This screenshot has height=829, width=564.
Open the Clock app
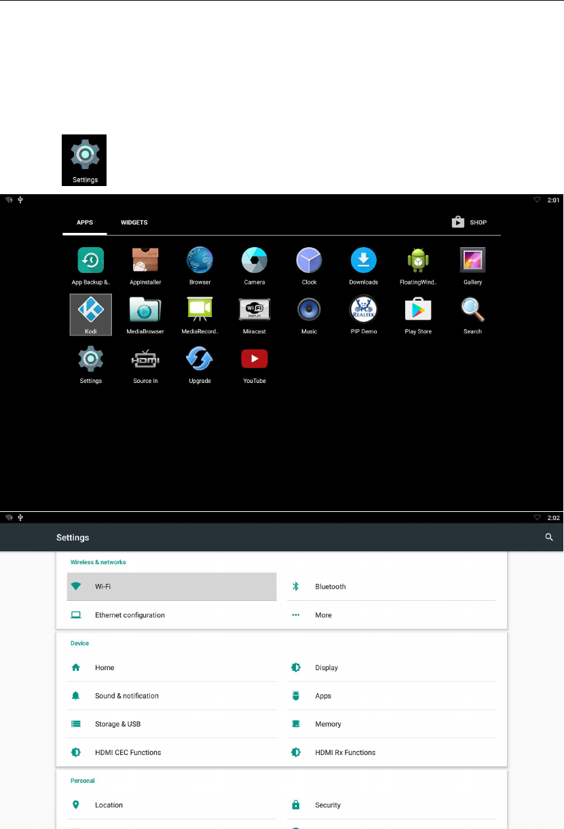point(309,265)
